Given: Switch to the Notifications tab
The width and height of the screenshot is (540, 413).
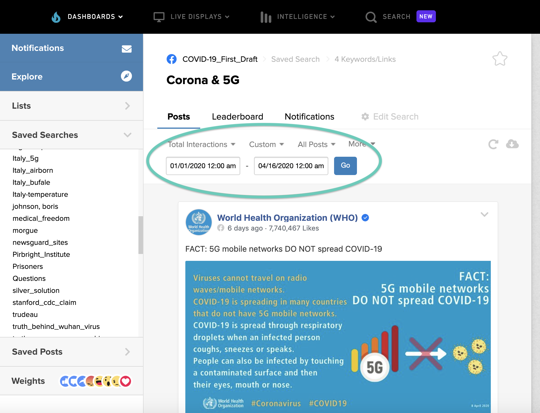Looking at the screenshot, I should pyautogui.click(x=309, y=117).
